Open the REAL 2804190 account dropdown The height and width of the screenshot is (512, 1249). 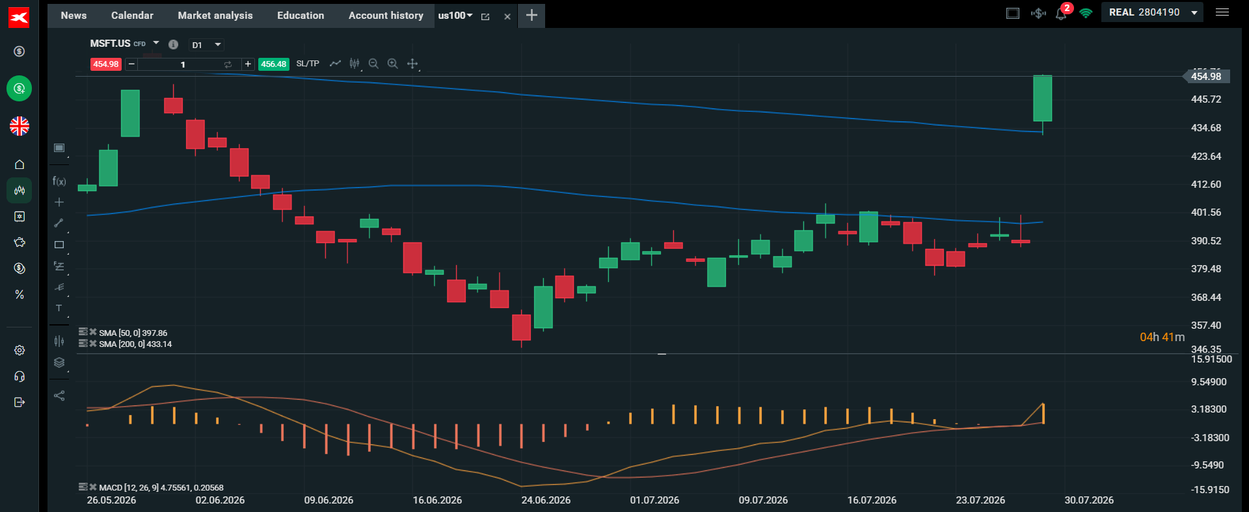pos(1152,12)
